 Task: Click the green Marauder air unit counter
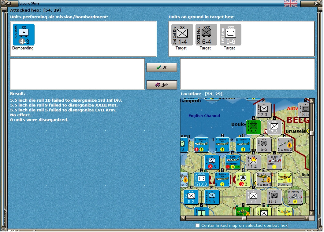coord(243,211)
